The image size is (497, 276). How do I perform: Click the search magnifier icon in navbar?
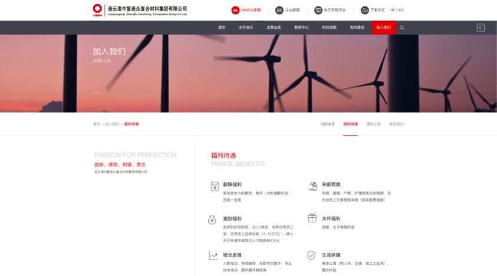coord(402,28)
